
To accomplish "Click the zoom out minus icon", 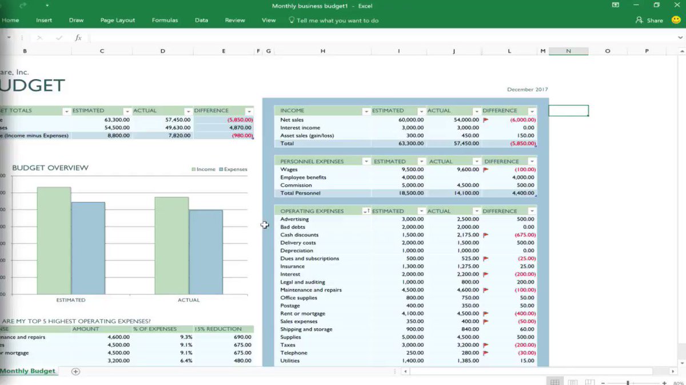I will pos(604,383).
